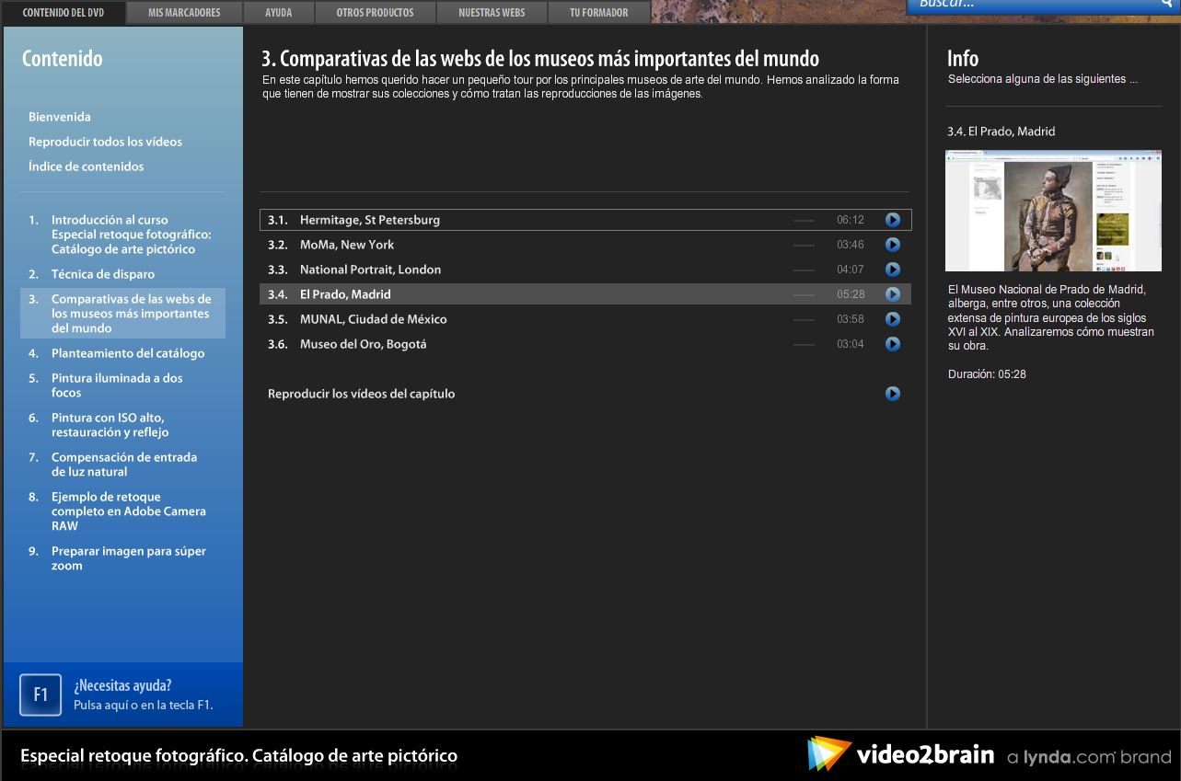The image size is (1181, 781).
Task: Open chapter 1 Introducción al curso
Action: point(122,235)
